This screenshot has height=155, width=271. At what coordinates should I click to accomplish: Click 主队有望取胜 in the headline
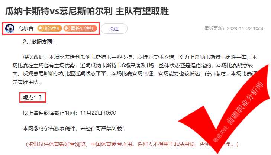coord(142,11)
